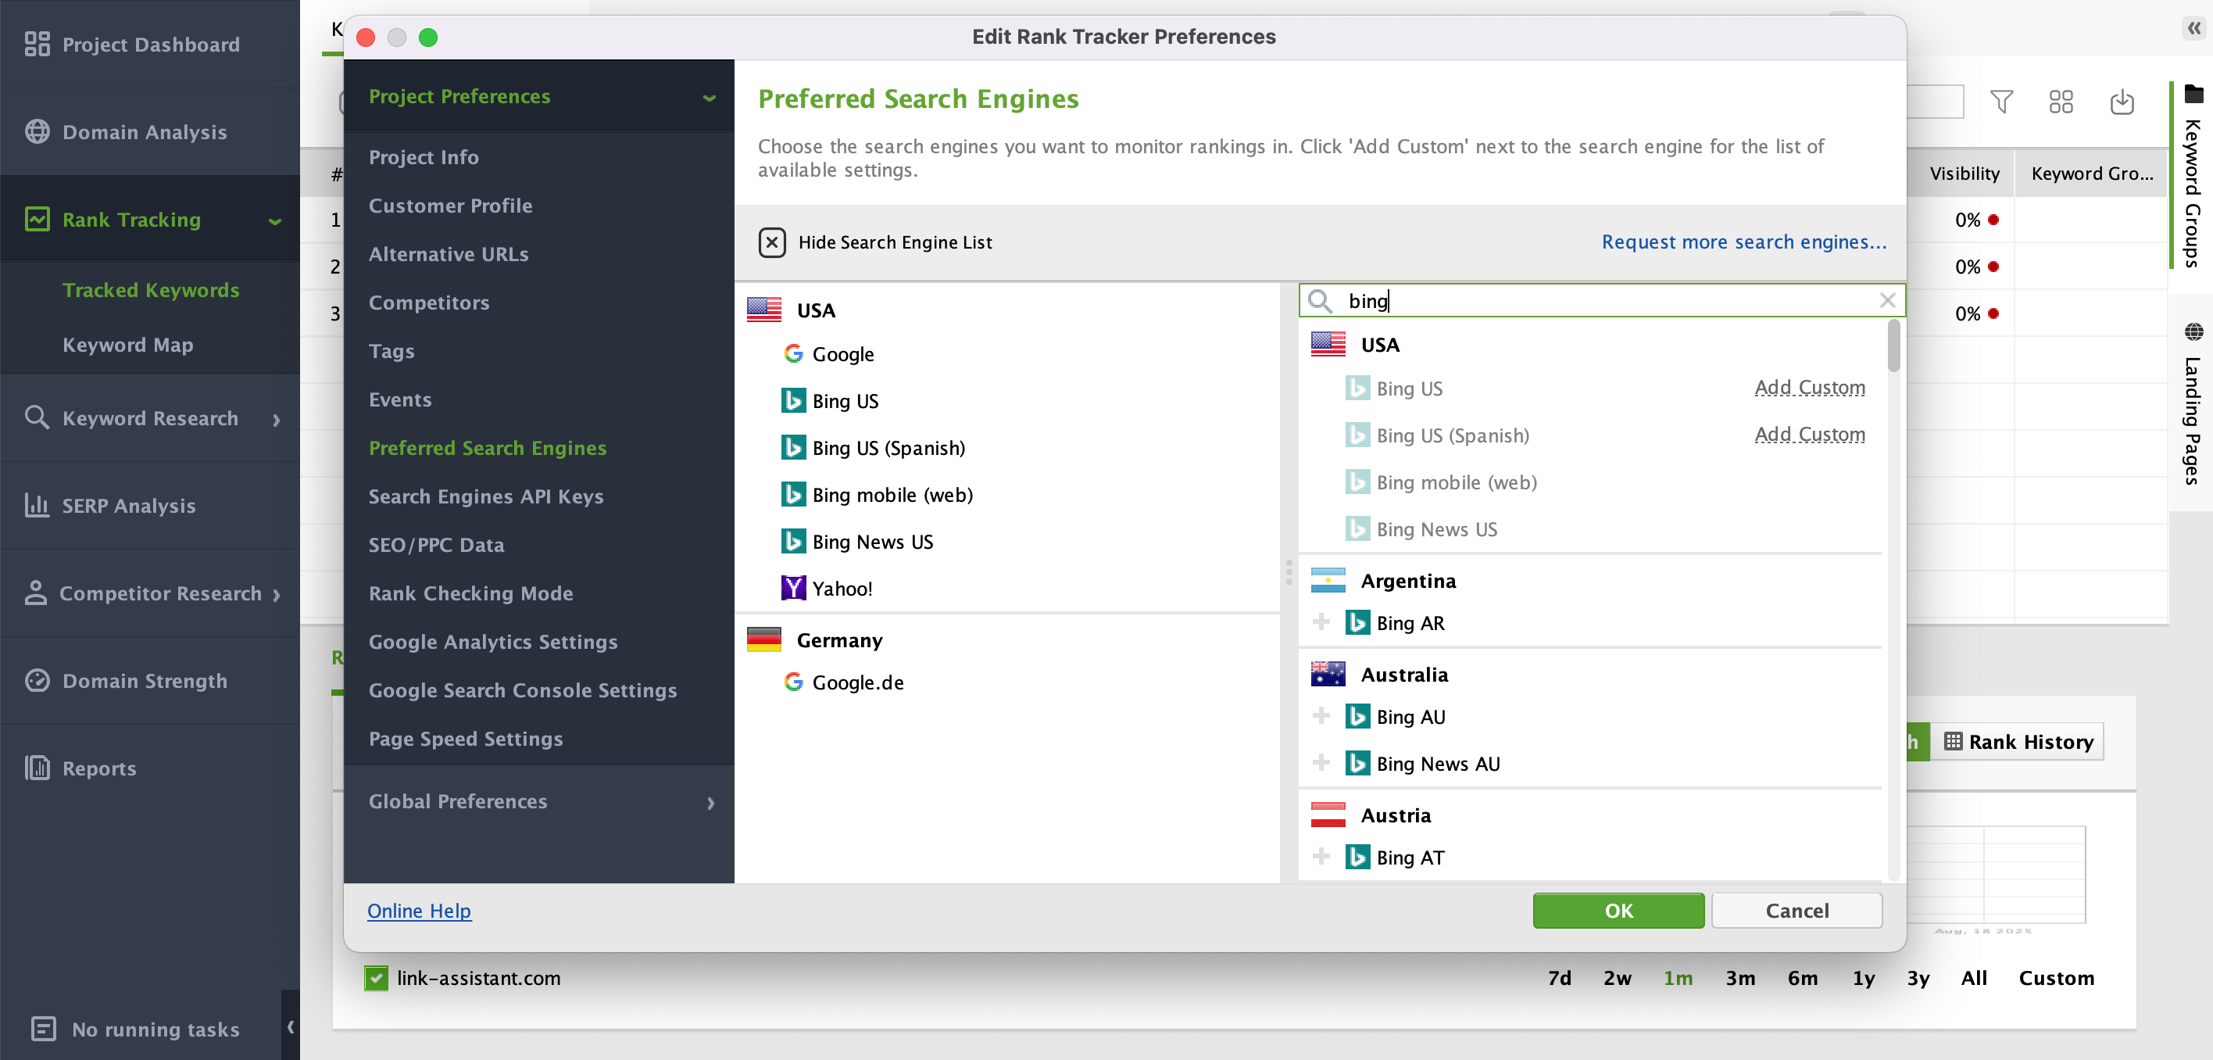Select the 7d time range
Screen dimensions: 2213x1060
point(1559,977)
